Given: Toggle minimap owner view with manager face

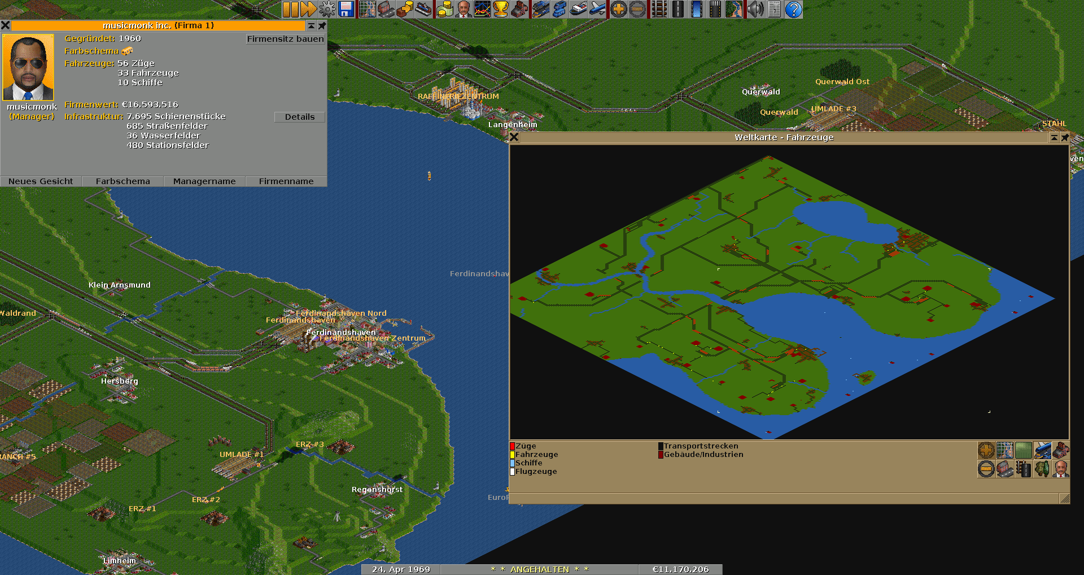Looking at the screenshot, I should pyautogui.click(x=1060, y=469).
